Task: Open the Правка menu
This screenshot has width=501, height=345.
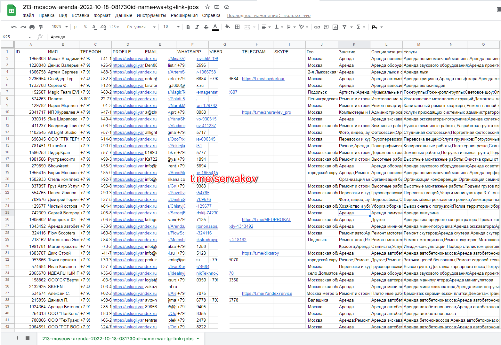Action: tap(46, 15)
